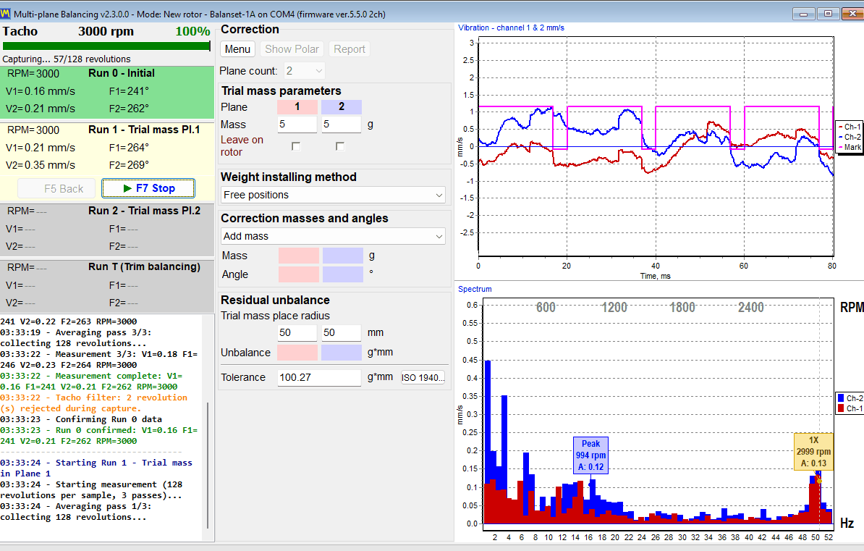Click the blue Ch-2 spectrum legend swatch
This screenshot has width=864, height=551.
[x=841, y=398]
